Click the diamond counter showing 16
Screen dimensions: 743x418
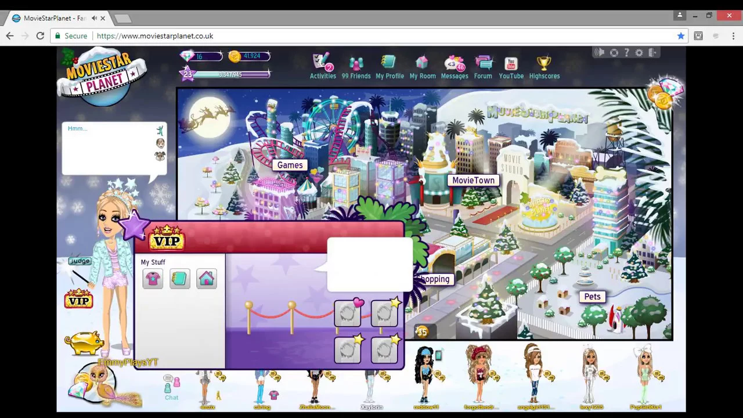pos(201,56)
